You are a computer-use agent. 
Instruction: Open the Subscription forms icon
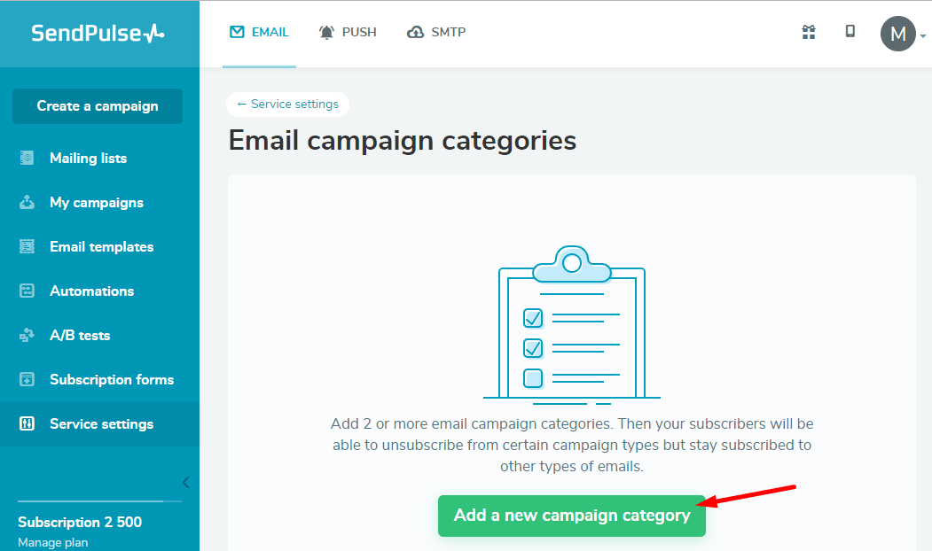[x=26, y=379]
